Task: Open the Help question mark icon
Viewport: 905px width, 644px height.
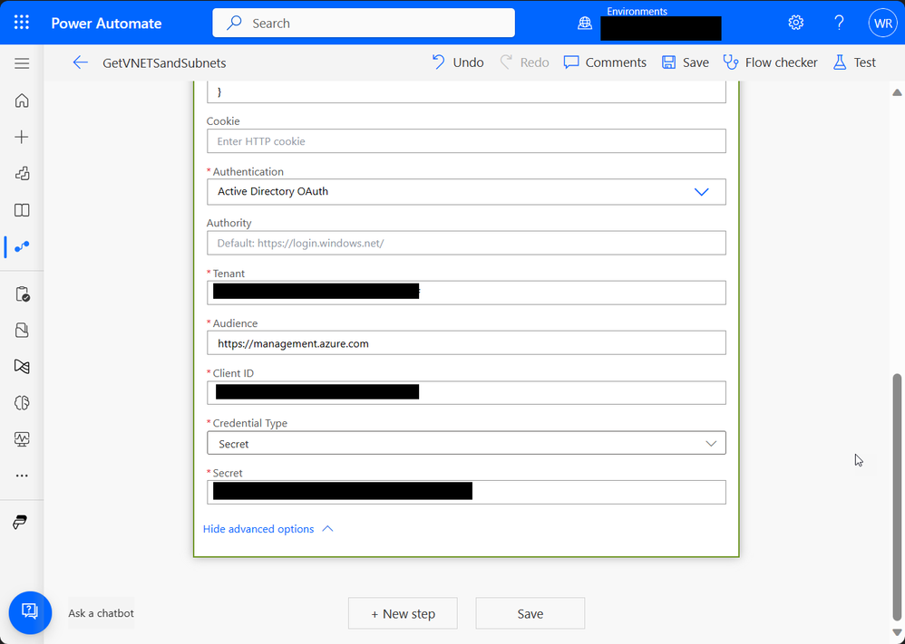Action: (x=839, y=23)
